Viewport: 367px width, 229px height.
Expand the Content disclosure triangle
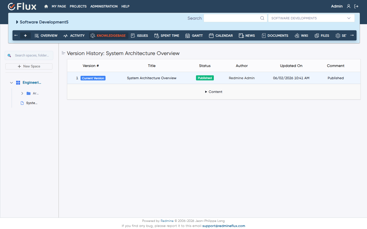(206, 92)
